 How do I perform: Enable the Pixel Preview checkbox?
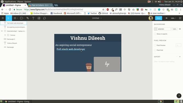155,45
